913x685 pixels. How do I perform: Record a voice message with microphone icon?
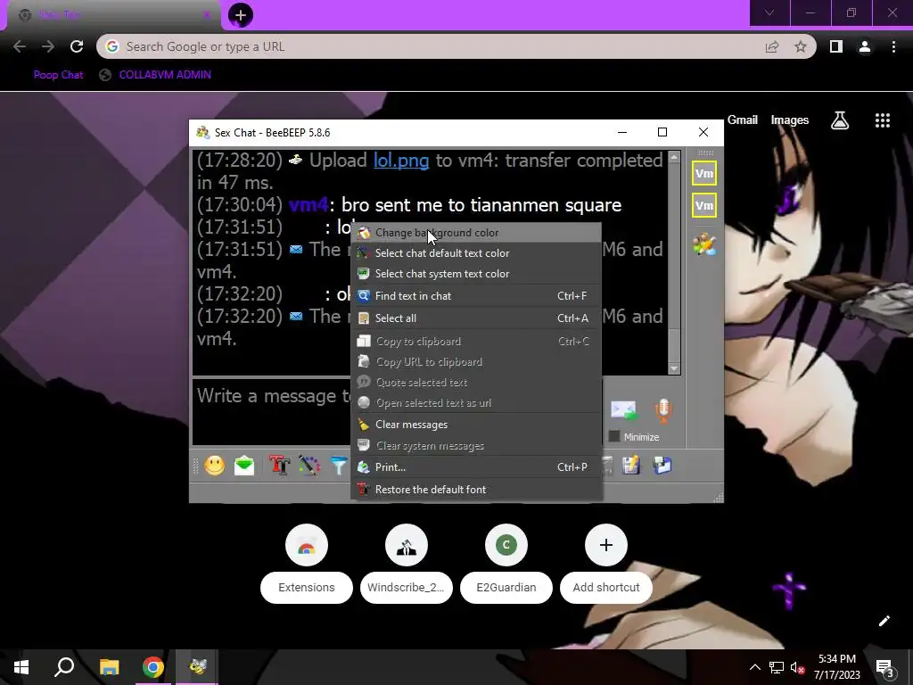(663, 410)
